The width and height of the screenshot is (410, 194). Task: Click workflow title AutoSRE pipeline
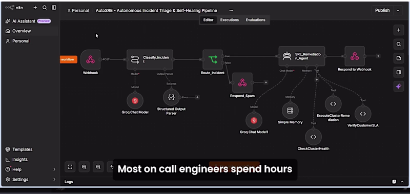point(156,10)
